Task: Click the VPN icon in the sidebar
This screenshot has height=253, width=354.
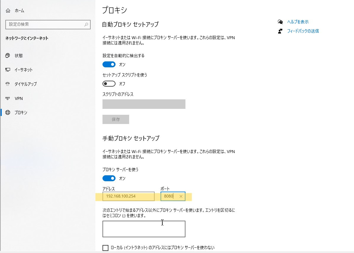Action: pos(8,98)
